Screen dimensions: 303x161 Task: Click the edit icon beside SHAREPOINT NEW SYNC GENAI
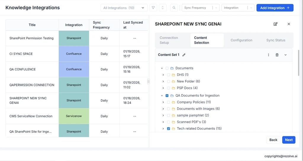tap(275, 24)
